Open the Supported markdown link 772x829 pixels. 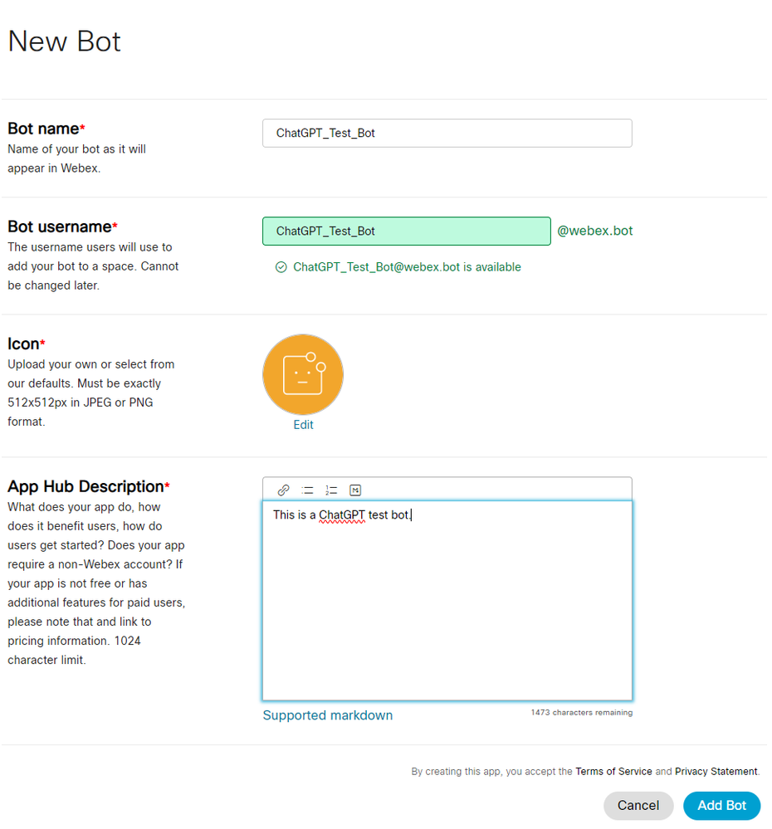coord(328,715)
